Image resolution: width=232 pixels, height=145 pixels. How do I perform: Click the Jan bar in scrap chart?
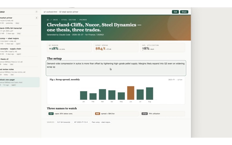84,95
